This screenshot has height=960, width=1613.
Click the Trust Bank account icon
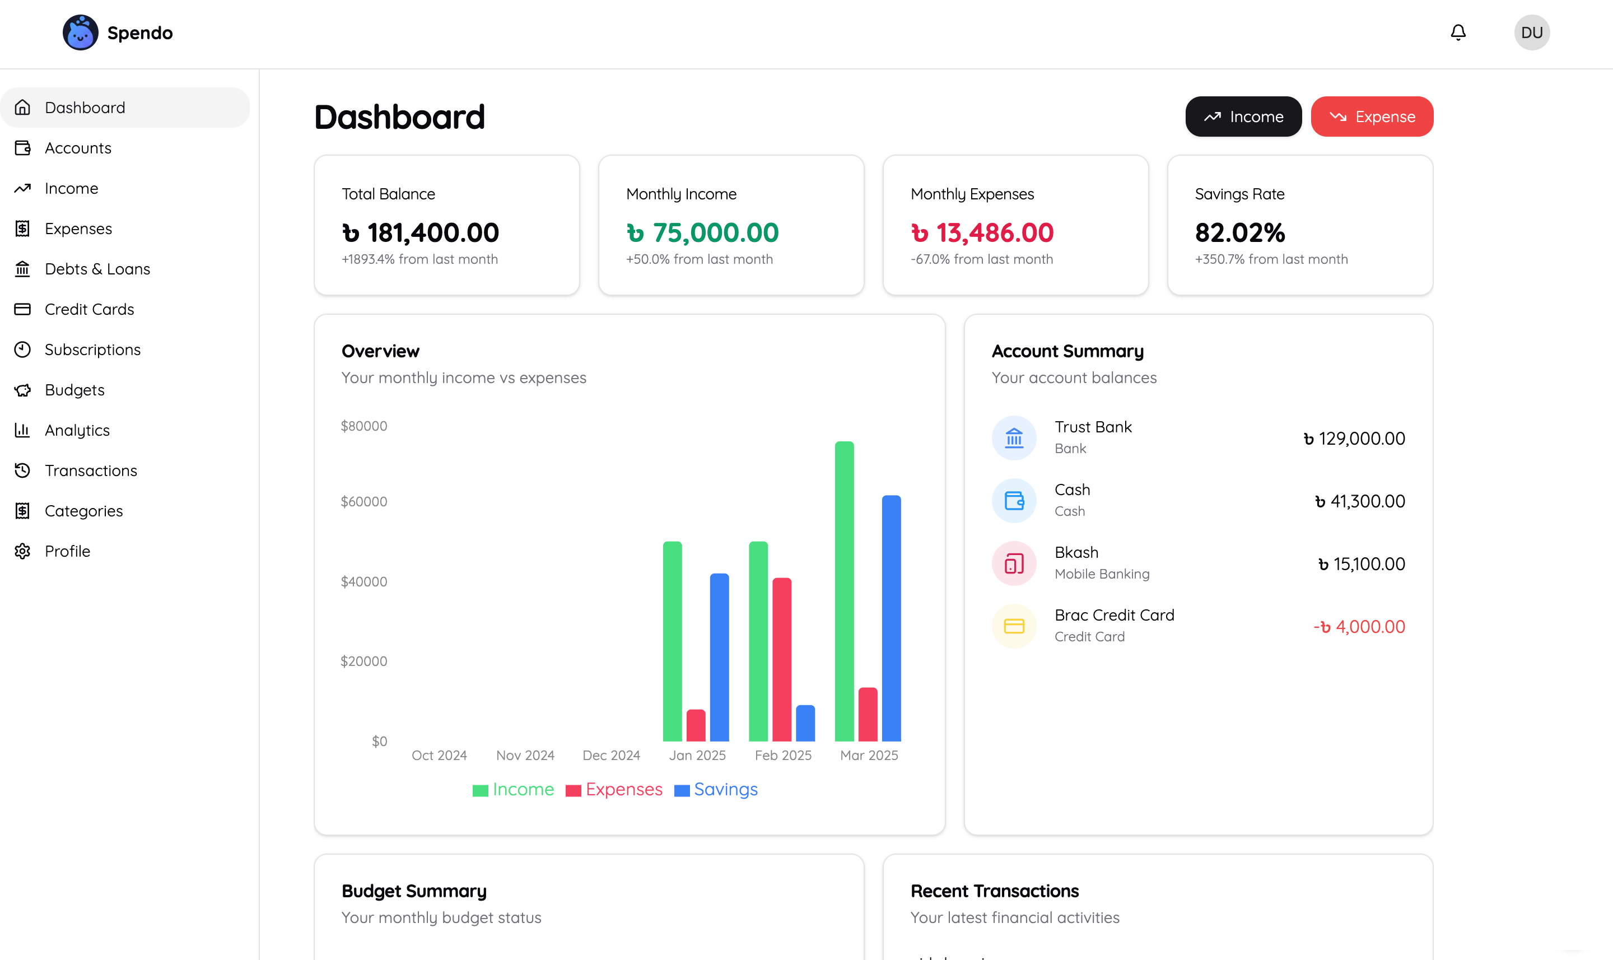[1014, 438]
